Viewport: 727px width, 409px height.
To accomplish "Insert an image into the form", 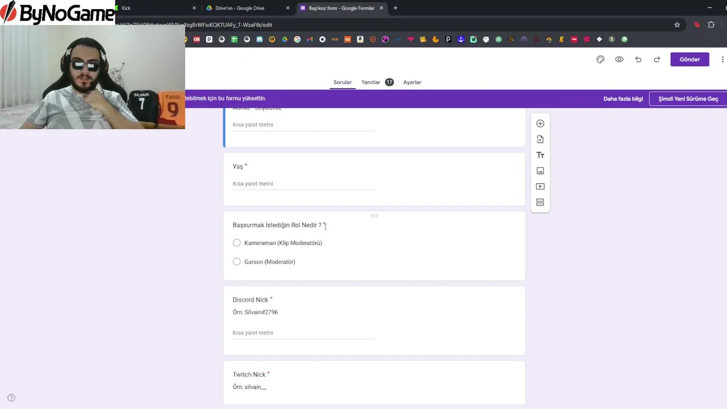I will point(540,170).
